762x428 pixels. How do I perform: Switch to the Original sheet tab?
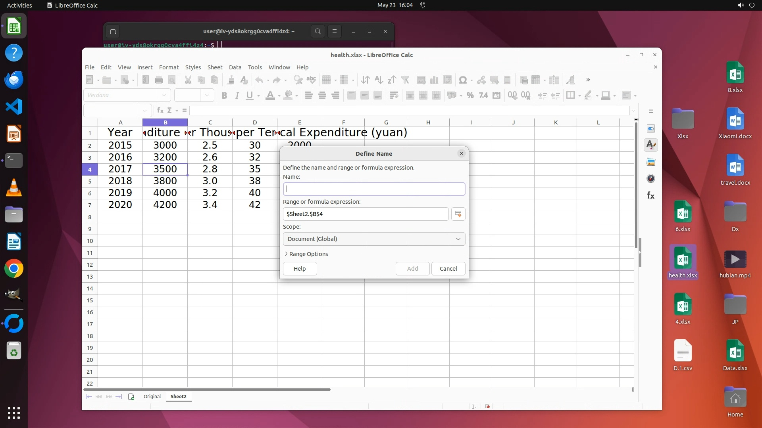[152, 397]
